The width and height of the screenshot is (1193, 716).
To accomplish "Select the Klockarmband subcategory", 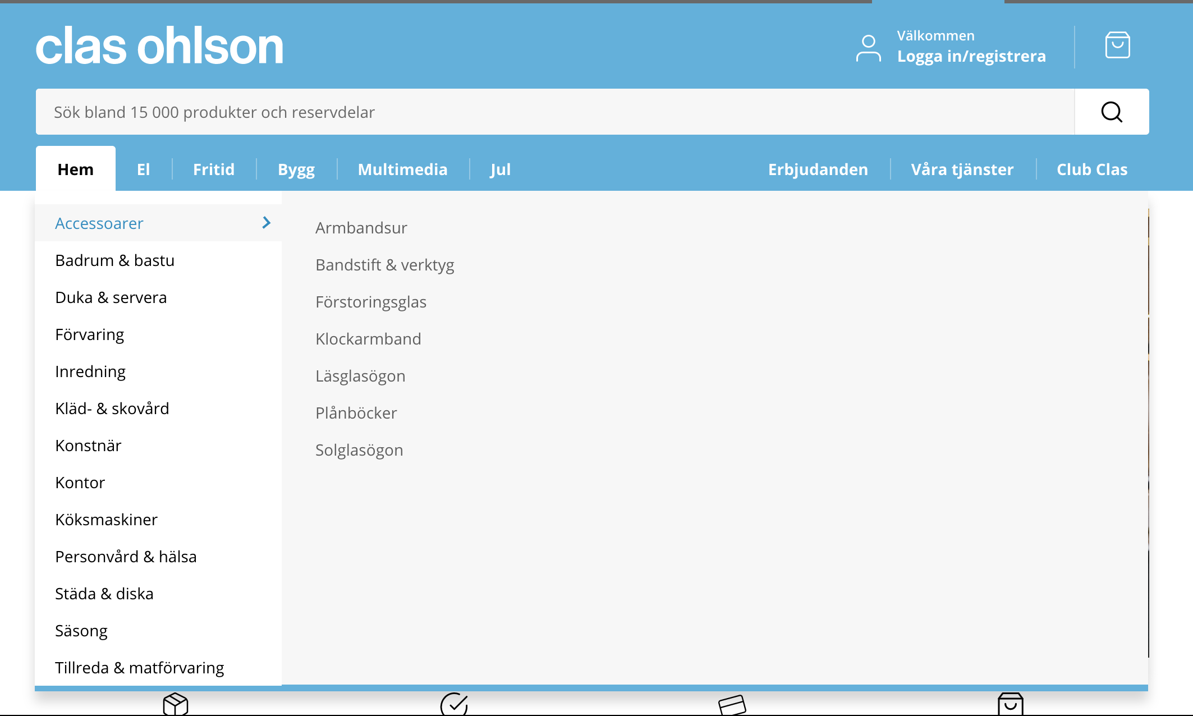I will click(x=368, y=339).
